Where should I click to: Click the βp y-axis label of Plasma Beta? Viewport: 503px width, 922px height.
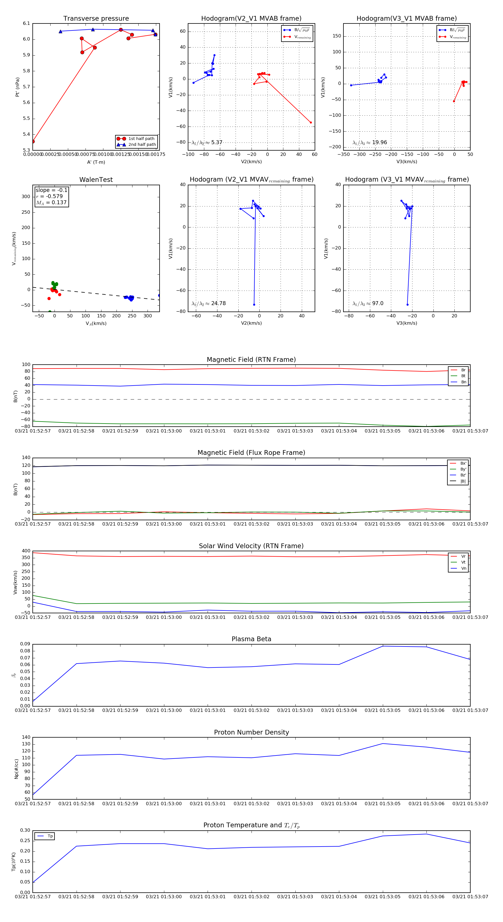click(14, 675)
